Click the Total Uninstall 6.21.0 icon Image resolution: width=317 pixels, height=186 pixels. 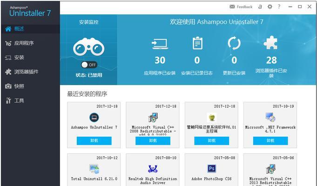(94, 169)
